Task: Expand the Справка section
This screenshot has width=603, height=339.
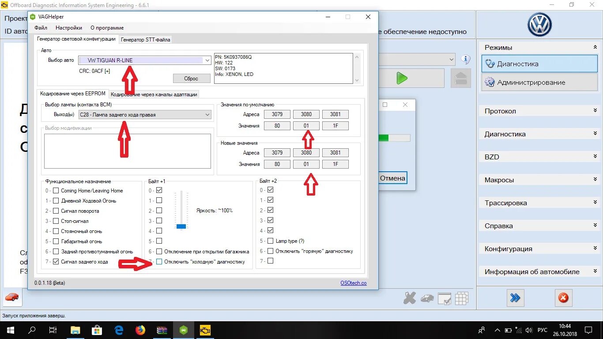Action: (x=538, y=226)
